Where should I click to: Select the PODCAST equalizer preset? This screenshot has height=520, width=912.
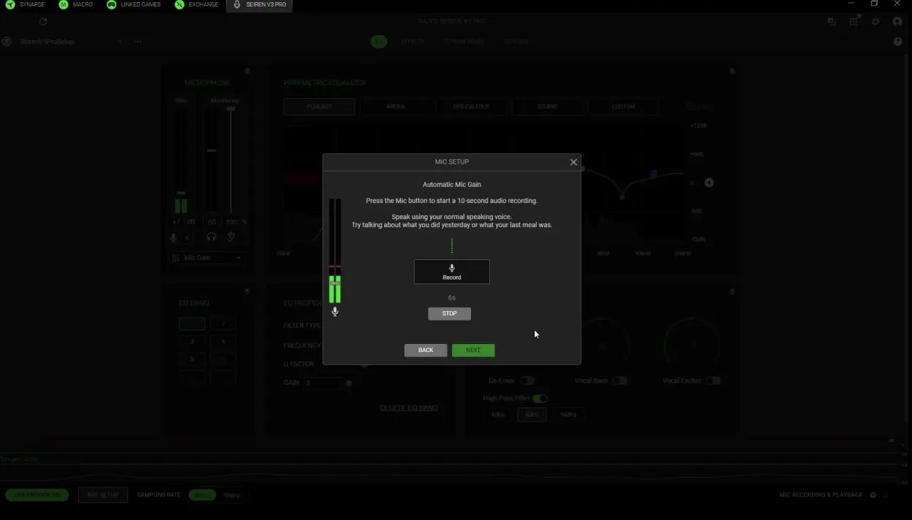[319, 107]
